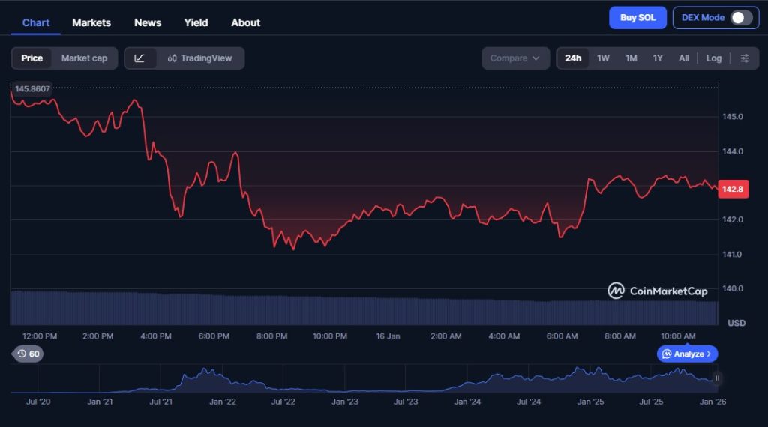Screen dimensions: 768x427
Task: Click the CoinMarketCap watermark logo
Action: 657,291
